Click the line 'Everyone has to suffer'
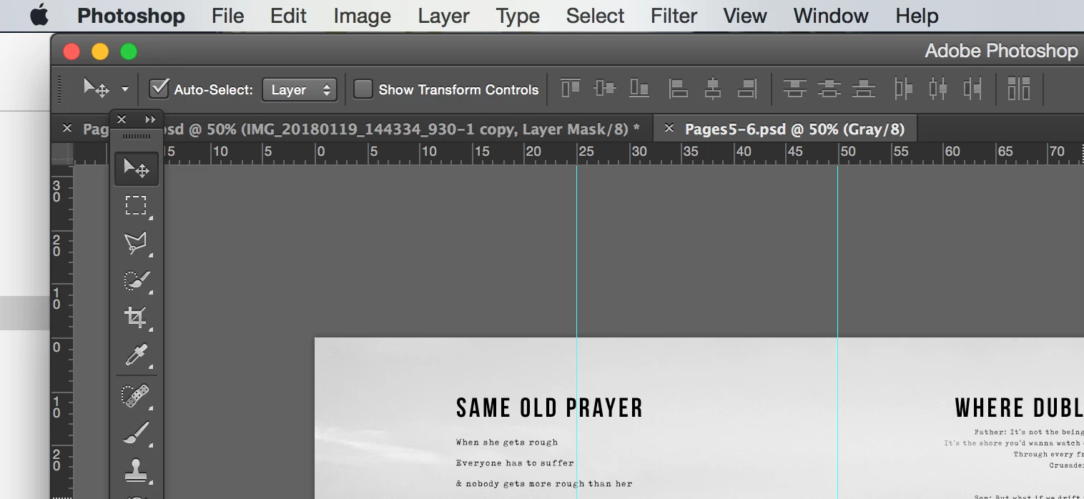1084x499 pixels. pyautogui.click(x=515, y=463)
